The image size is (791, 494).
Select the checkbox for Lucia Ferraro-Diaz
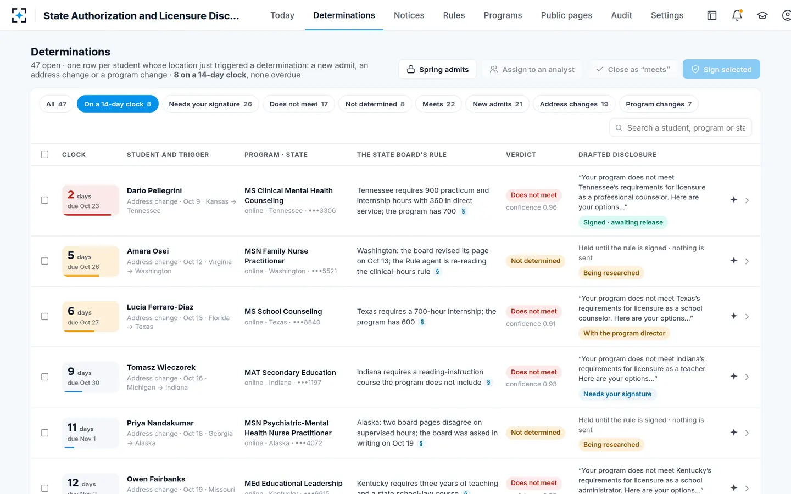45,317
